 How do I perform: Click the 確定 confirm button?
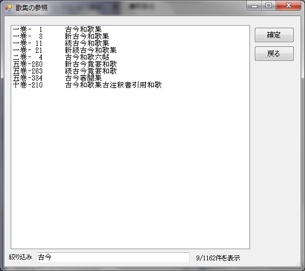(x=274, y=35)
